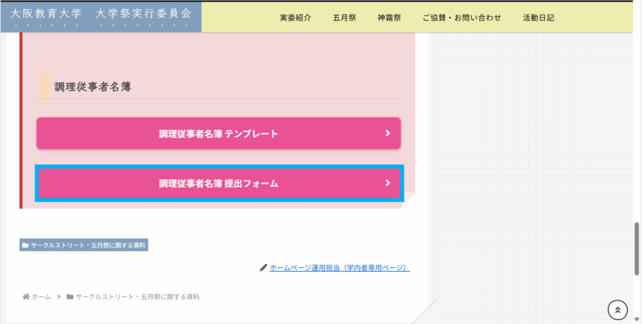642x324 pixels.
Task: Click chevron arrow on テンプレート button
Action: point(387,133)
